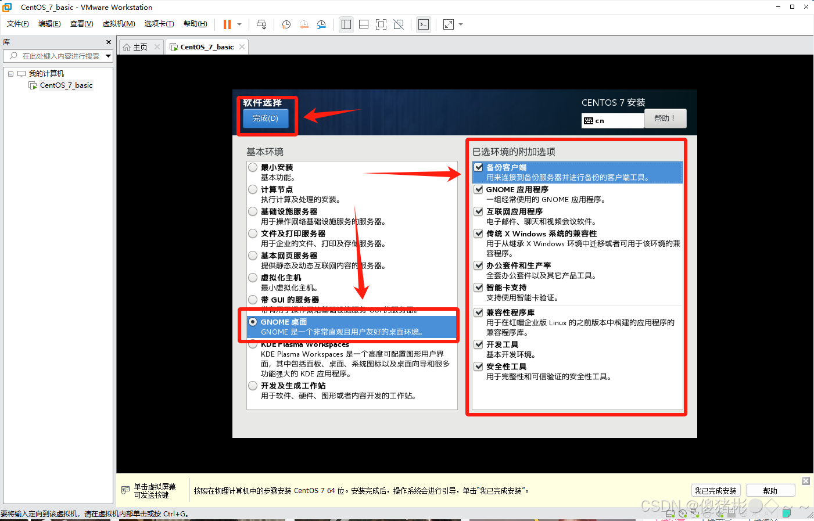Toggle the library sidebar view icon
The image size is (814, 521).
point(346,24)
